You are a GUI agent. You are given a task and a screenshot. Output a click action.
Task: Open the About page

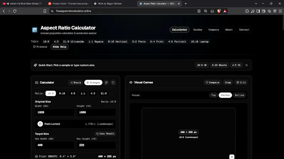coord(229,30)
